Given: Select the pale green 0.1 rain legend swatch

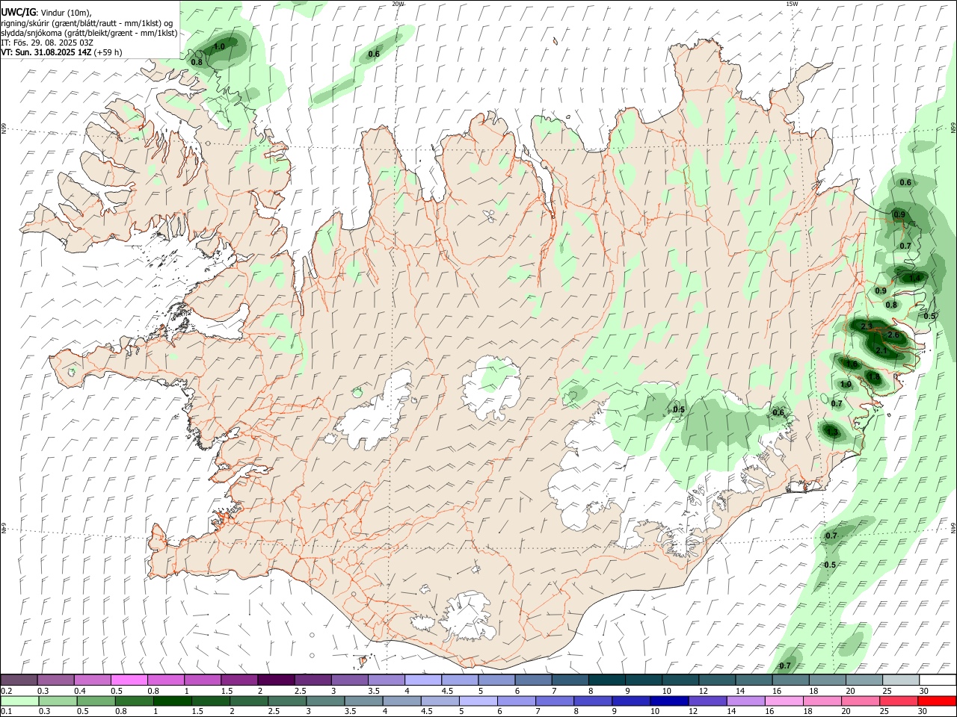Looking at the screenshot, I should (19, 701).
